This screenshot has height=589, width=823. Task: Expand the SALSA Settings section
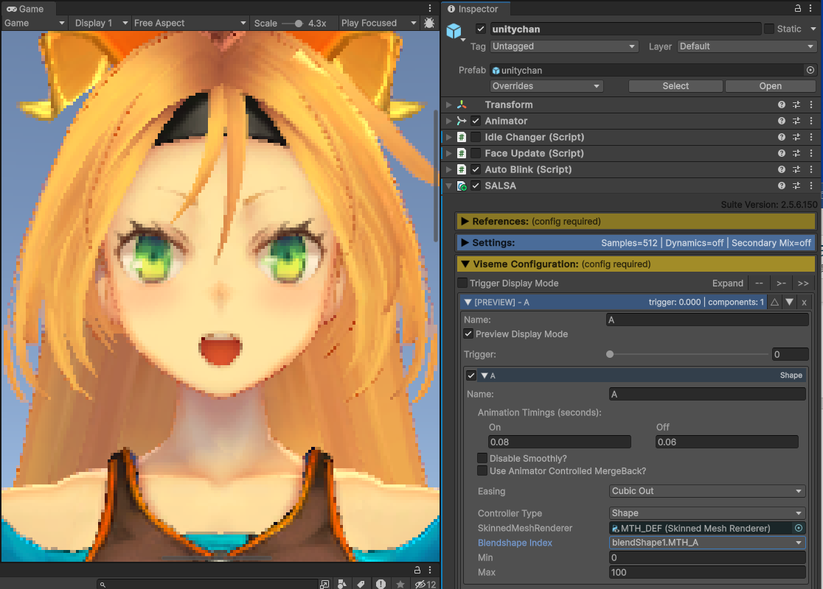636,243
